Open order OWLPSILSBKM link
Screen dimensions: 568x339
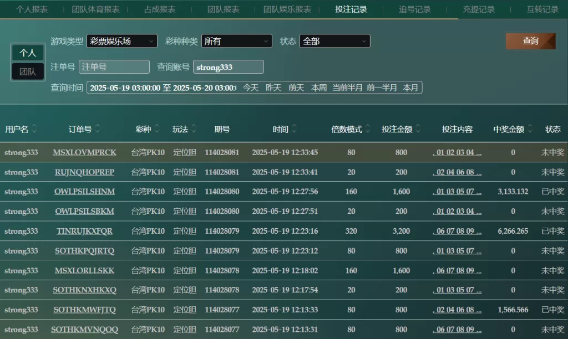[84, 211]
